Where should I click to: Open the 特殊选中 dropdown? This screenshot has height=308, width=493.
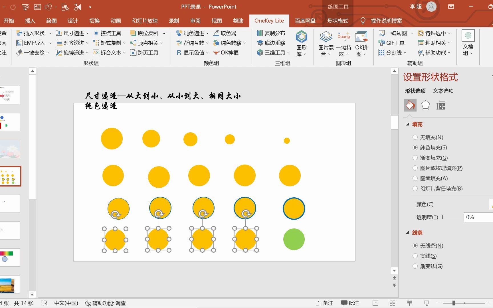[x=449, y=33]
